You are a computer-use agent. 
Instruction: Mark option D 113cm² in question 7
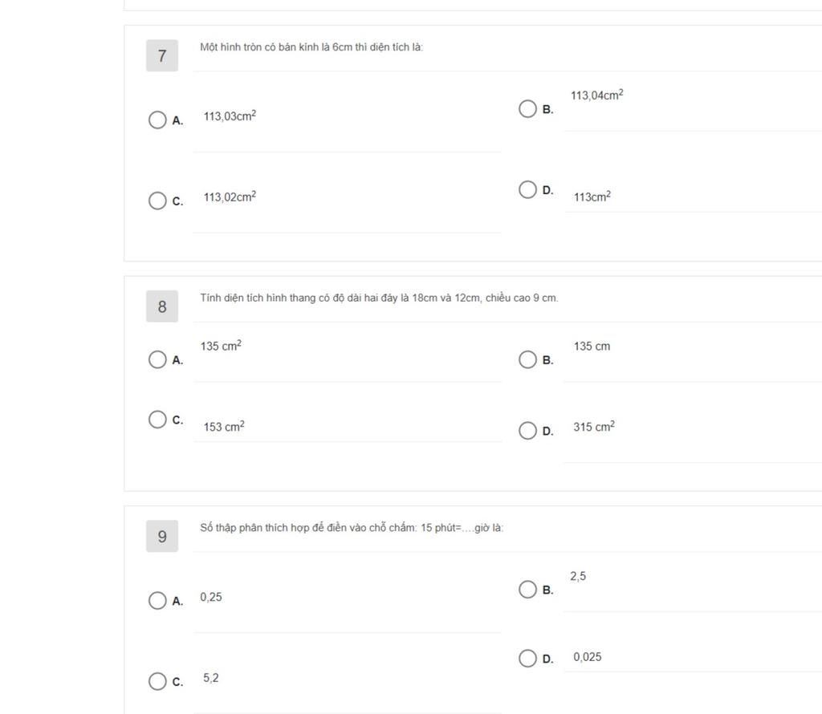[527, 189]
